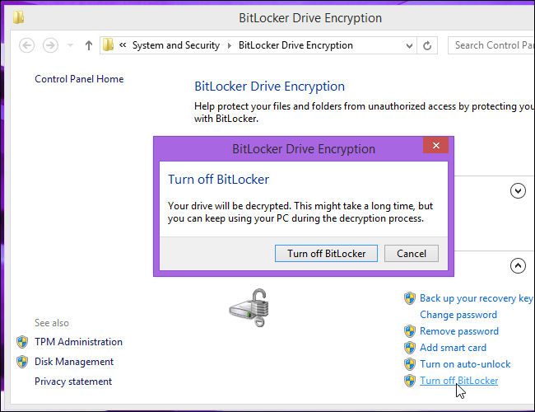Open the Control Panel Home link
Screen dimensions: 535x412
pos(79,79)
